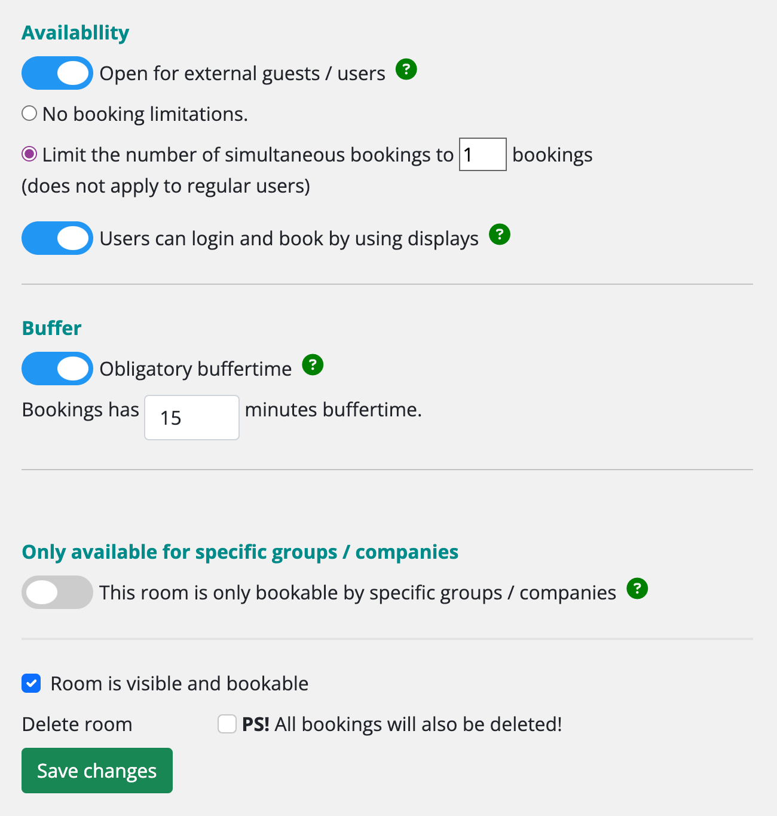Viewport: 777px width, 816px height.
Task: Click the buffertime minutes field showing 15
Action: click(x=191, y=417)
